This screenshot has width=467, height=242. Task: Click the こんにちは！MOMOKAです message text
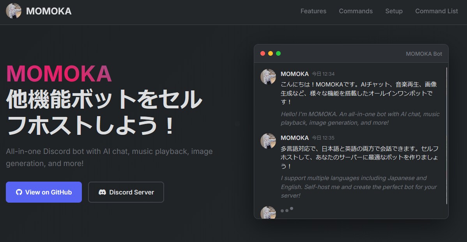coord(359,93)
